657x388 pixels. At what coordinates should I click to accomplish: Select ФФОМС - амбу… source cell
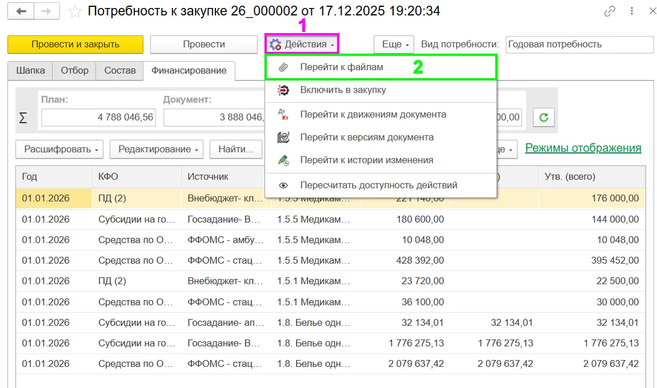pyautogui.click(x=226, y=240)
